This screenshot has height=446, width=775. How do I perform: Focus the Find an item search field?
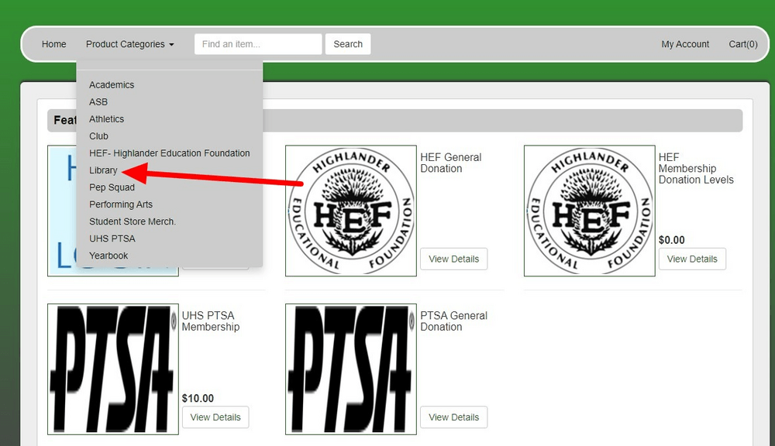point(258,44)
